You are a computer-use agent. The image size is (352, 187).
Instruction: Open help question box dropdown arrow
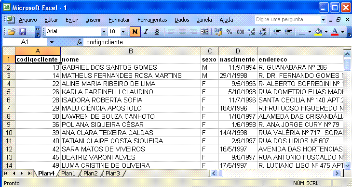click(323, 20)
